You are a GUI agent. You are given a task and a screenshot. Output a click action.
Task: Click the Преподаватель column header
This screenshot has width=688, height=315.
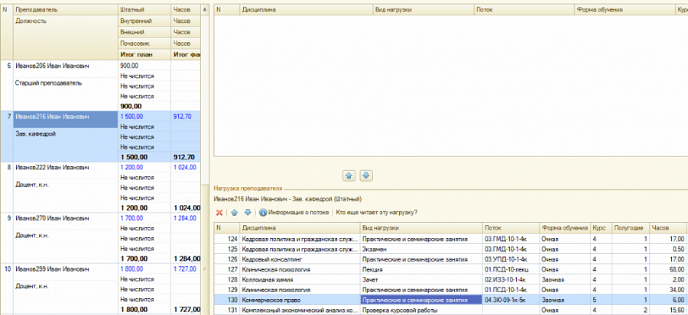pyautogui.click(x=66, y=9)
